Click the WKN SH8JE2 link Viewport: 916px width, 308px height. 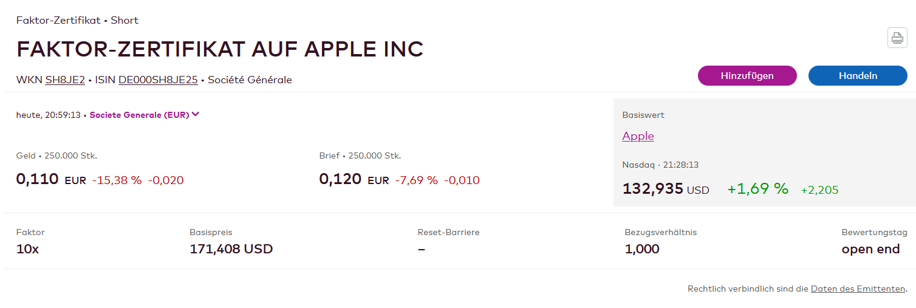(x=65, y=80)
